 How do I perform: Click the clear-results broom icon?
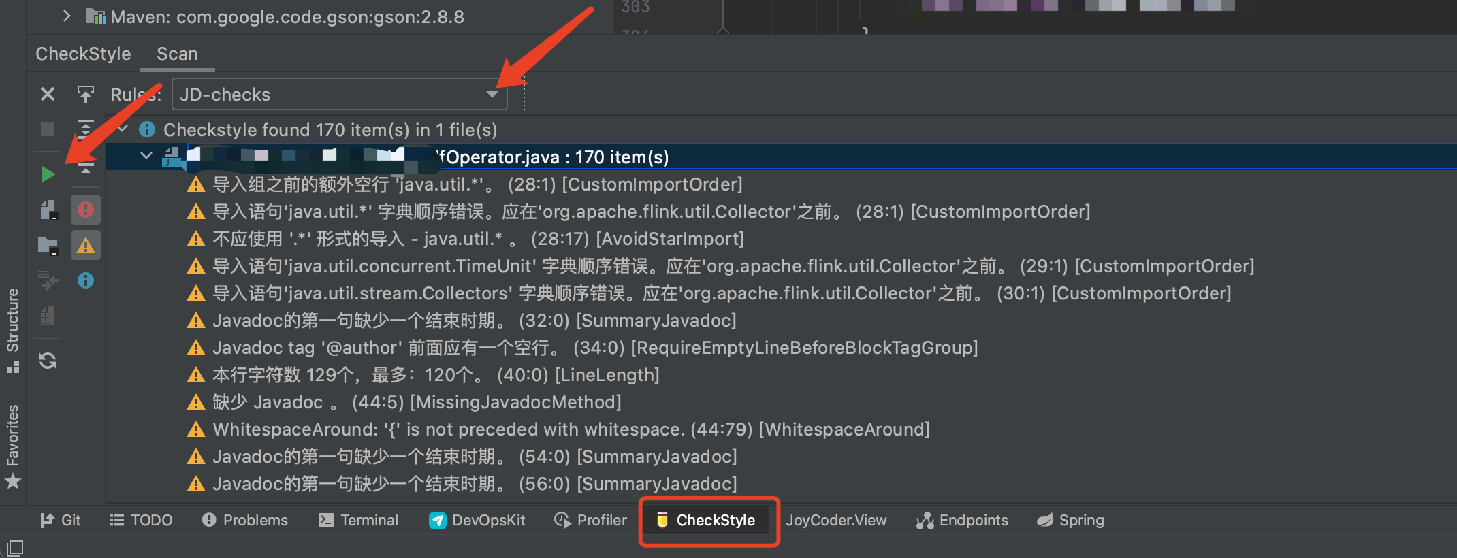coord(48,281)
